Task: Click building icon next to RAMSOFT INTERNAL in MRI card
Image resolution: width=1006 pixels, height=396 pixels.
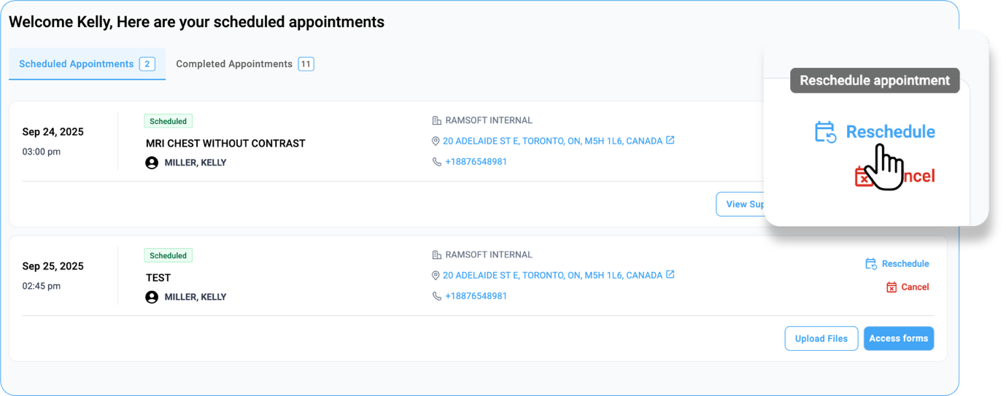Action: [x=436, y=120]
